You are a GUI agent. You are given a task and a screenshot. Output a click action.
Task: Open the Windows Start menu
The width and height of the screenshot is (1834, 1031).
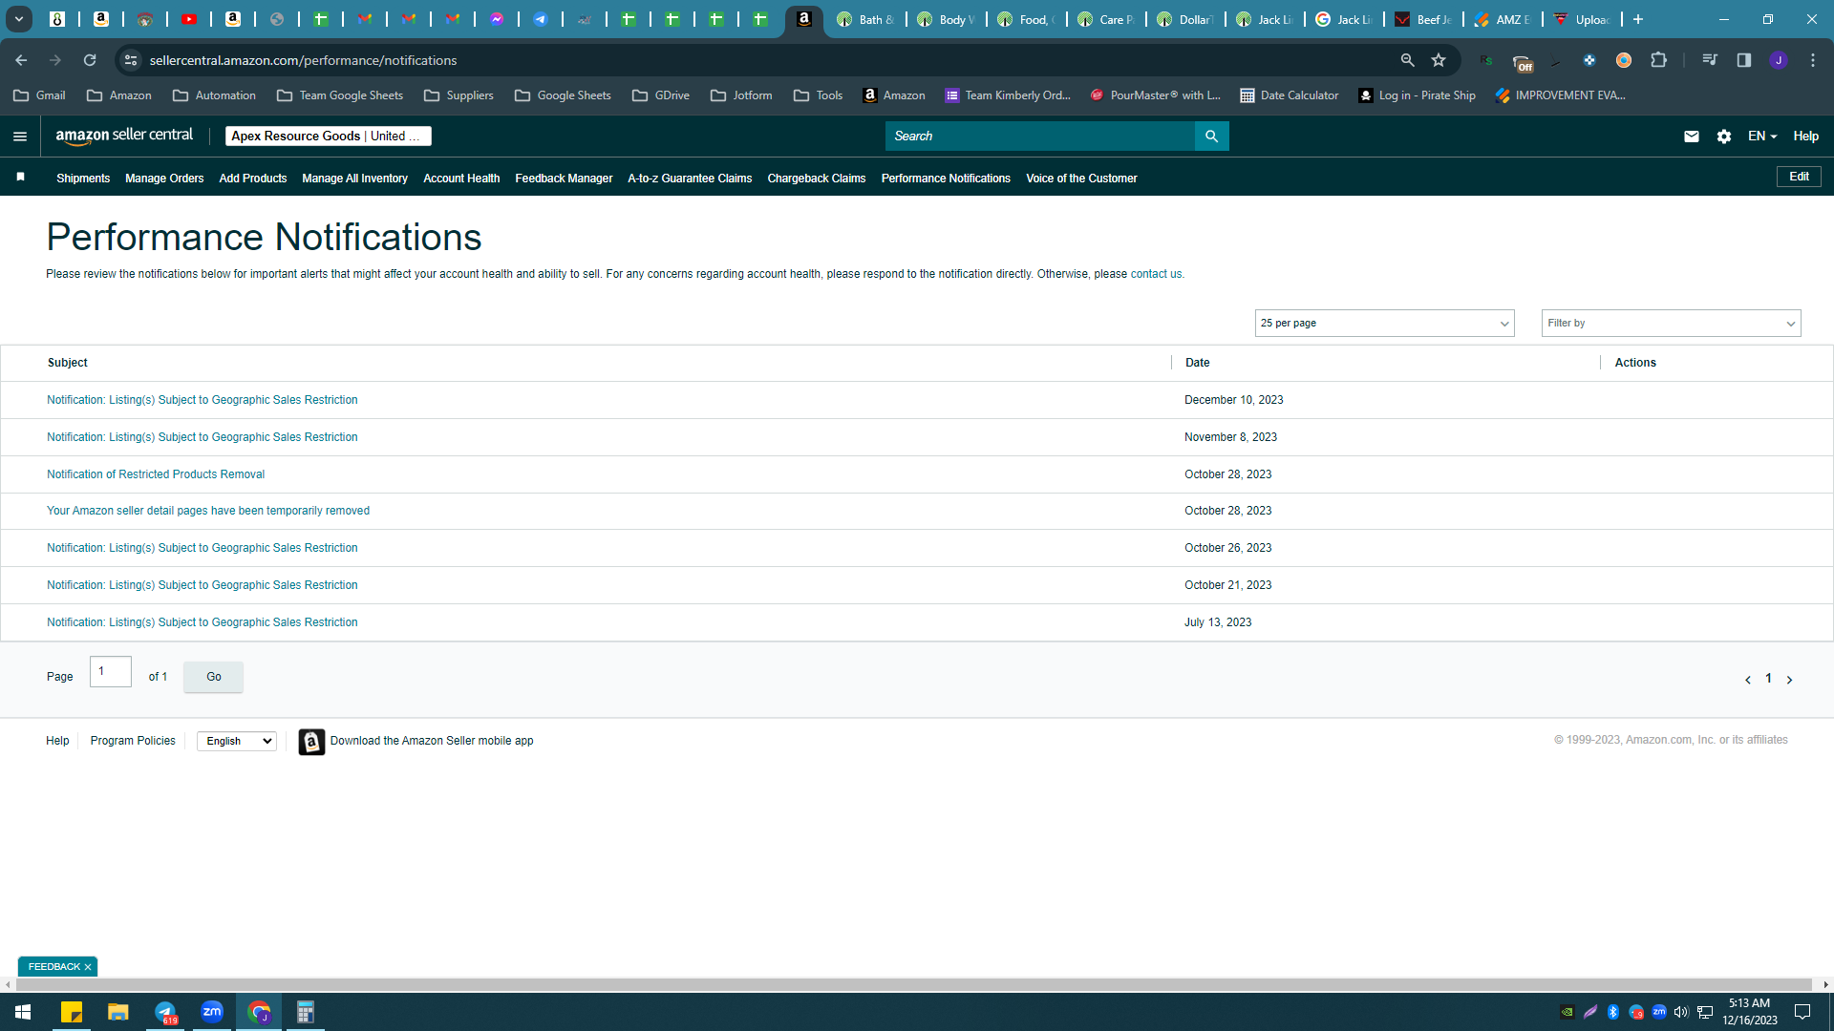[23, 1012]
